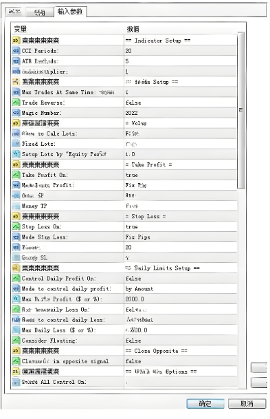Click the icon beside ATR Periods row
This screenshot has width=270, height=419.
[x=16, y=61]
